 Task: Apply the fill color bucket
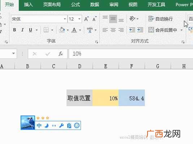point(62,30)
